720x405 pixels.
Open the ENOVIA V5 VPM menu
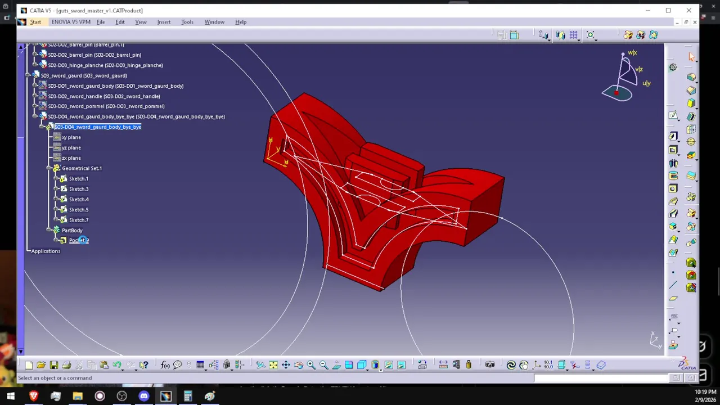pos(71,22)
